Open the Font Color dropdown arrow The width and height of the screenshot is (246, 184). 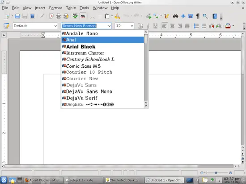[233, 26]
